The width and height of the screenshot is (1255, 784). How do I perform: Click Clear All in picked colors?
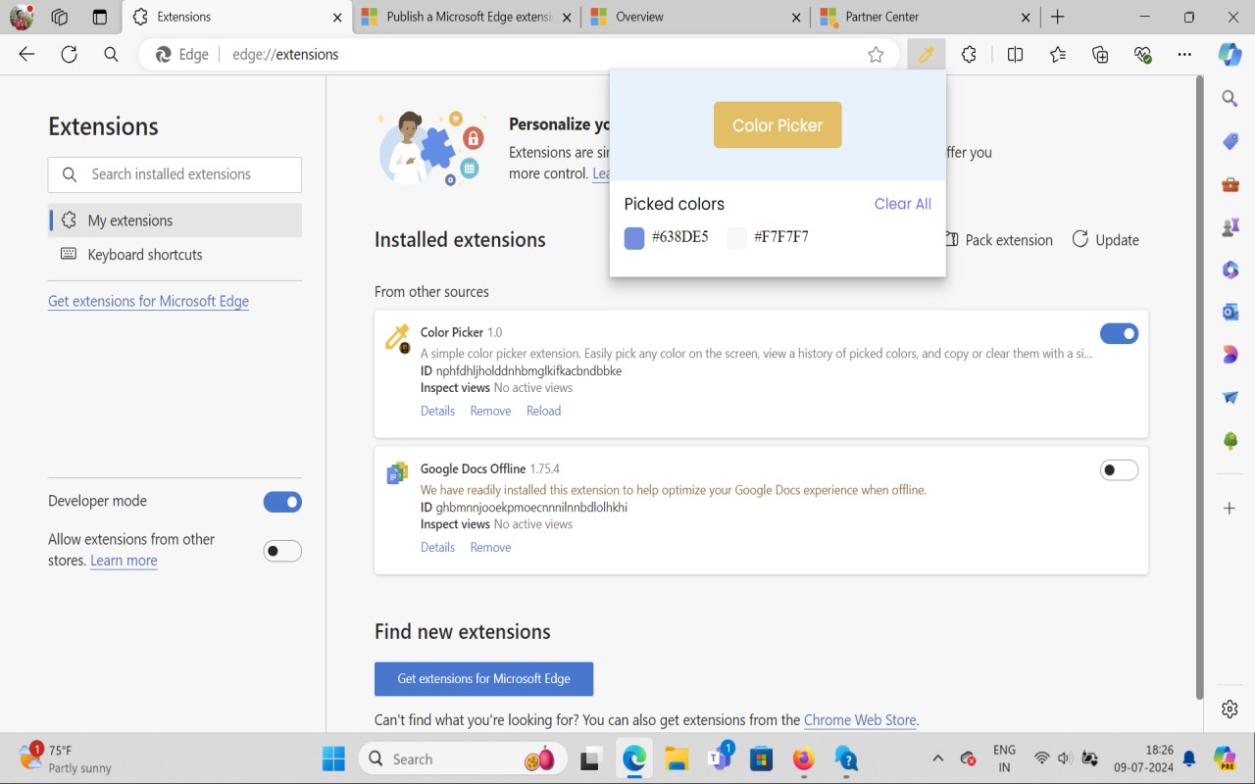(902, 204)
